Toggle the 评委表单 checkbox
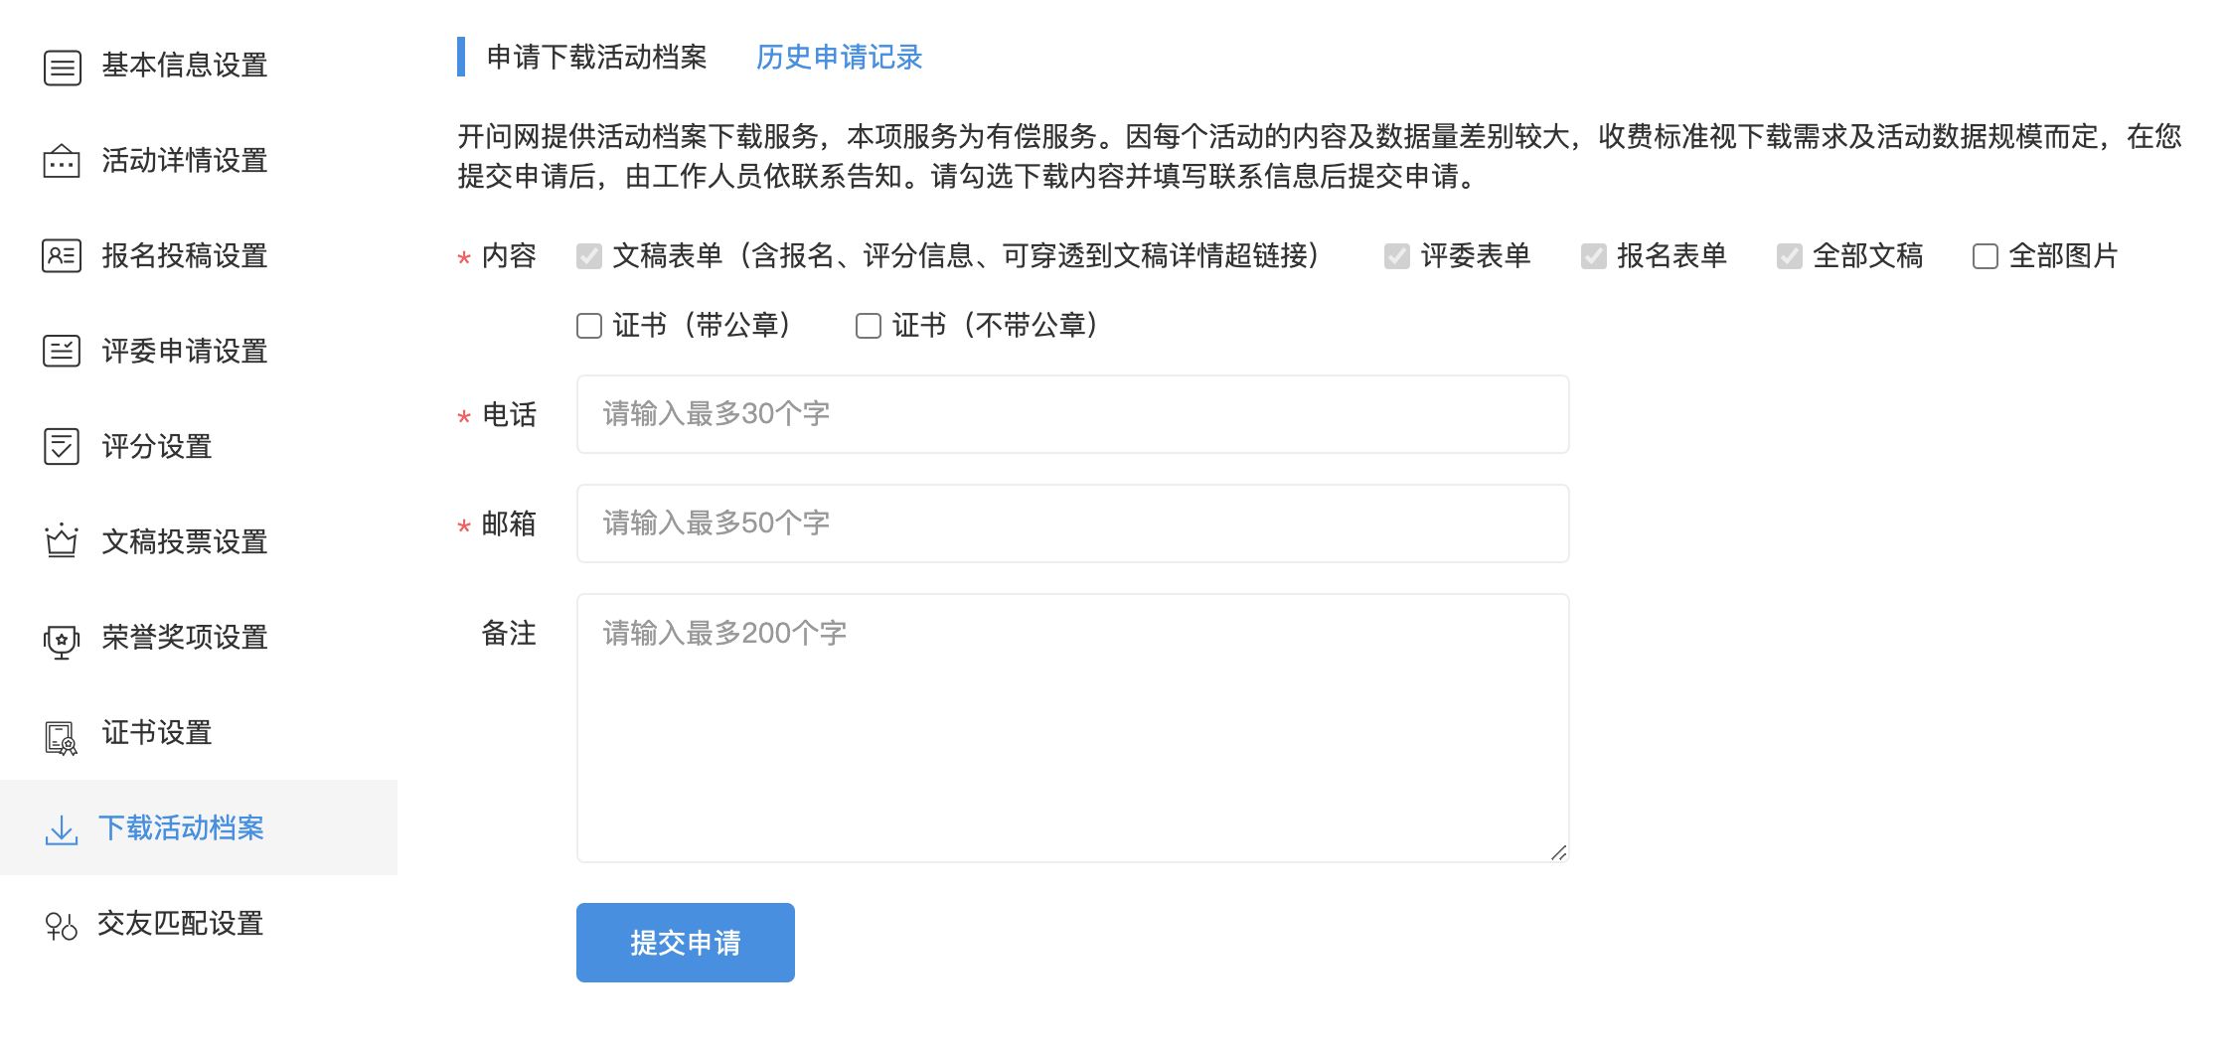2228x1045 pixels. point(1397,256)
